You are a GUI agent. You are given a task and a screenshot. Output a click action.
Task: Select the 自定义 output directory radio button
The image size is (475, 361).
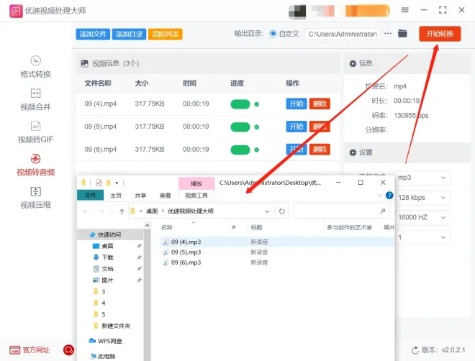[x=273, y=34]
